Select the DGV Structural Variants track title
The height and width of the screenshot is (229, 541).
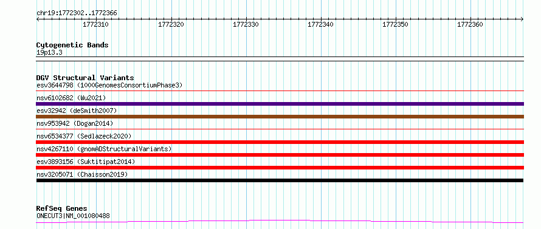click(x=85, y=78)
